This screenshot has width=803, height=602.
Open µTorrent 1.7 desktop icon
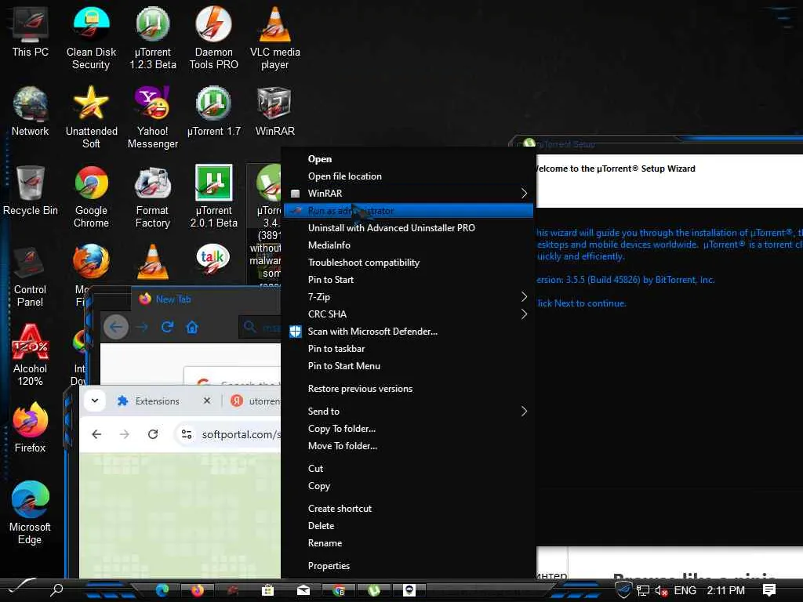point(213,111)
